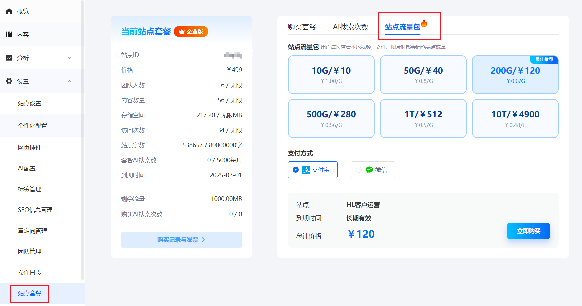This screenshot has width=582, height=306.
Task: Click the arrow on 购买记录与发票
Action: [203, 240]
